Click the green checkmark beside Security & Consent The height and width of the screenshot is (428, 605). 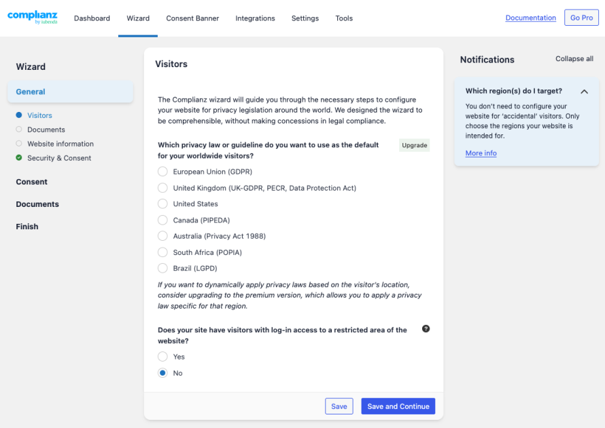pos(18,158)
